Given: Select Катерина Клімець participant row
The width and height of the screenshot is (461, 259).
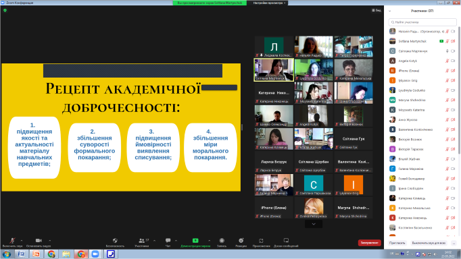Looking at the screenshot, I should point(422,198).
